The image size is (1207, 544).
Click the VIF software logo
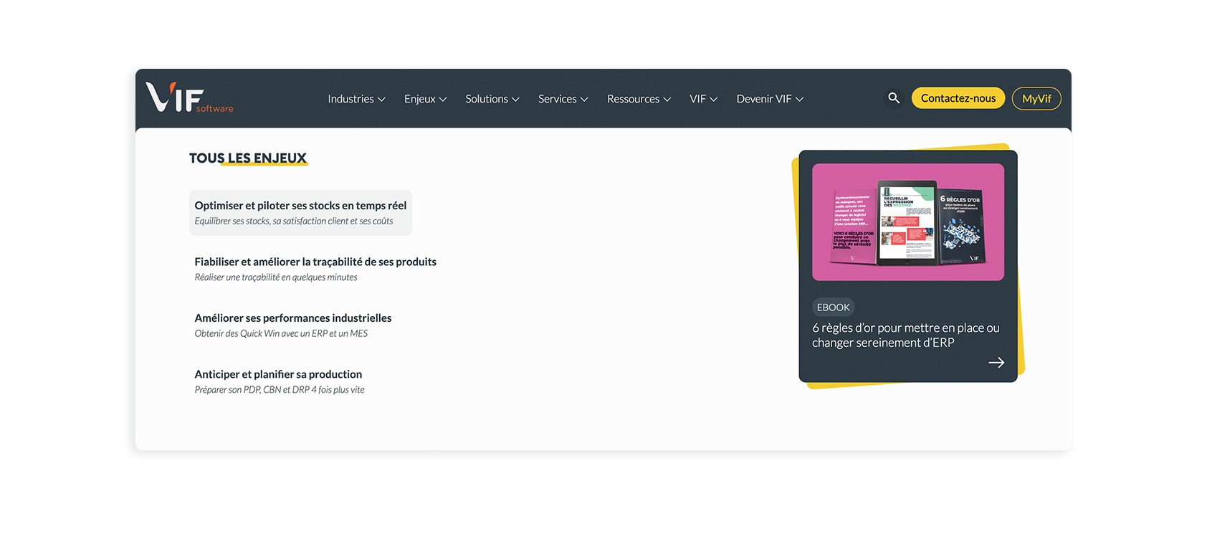pos(189,97)
